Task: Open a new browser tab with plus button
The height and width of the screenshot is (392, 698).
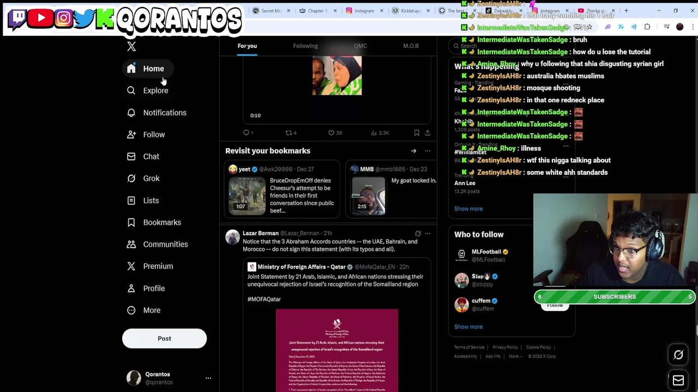Action: point(626,11)
